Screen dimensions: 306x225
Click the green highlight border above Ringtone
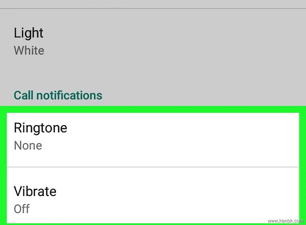coord(153,109)
